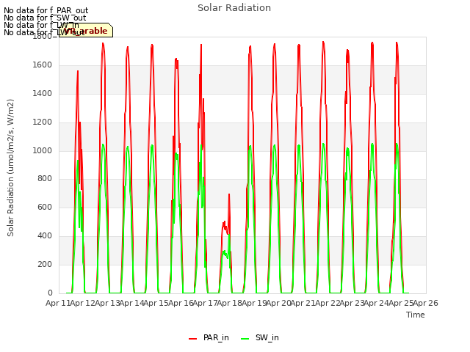Viewport: 470px width, 352px height.
Task: Click the Apr 22 x-axis tick label
Action: click(x=328, y=303)
